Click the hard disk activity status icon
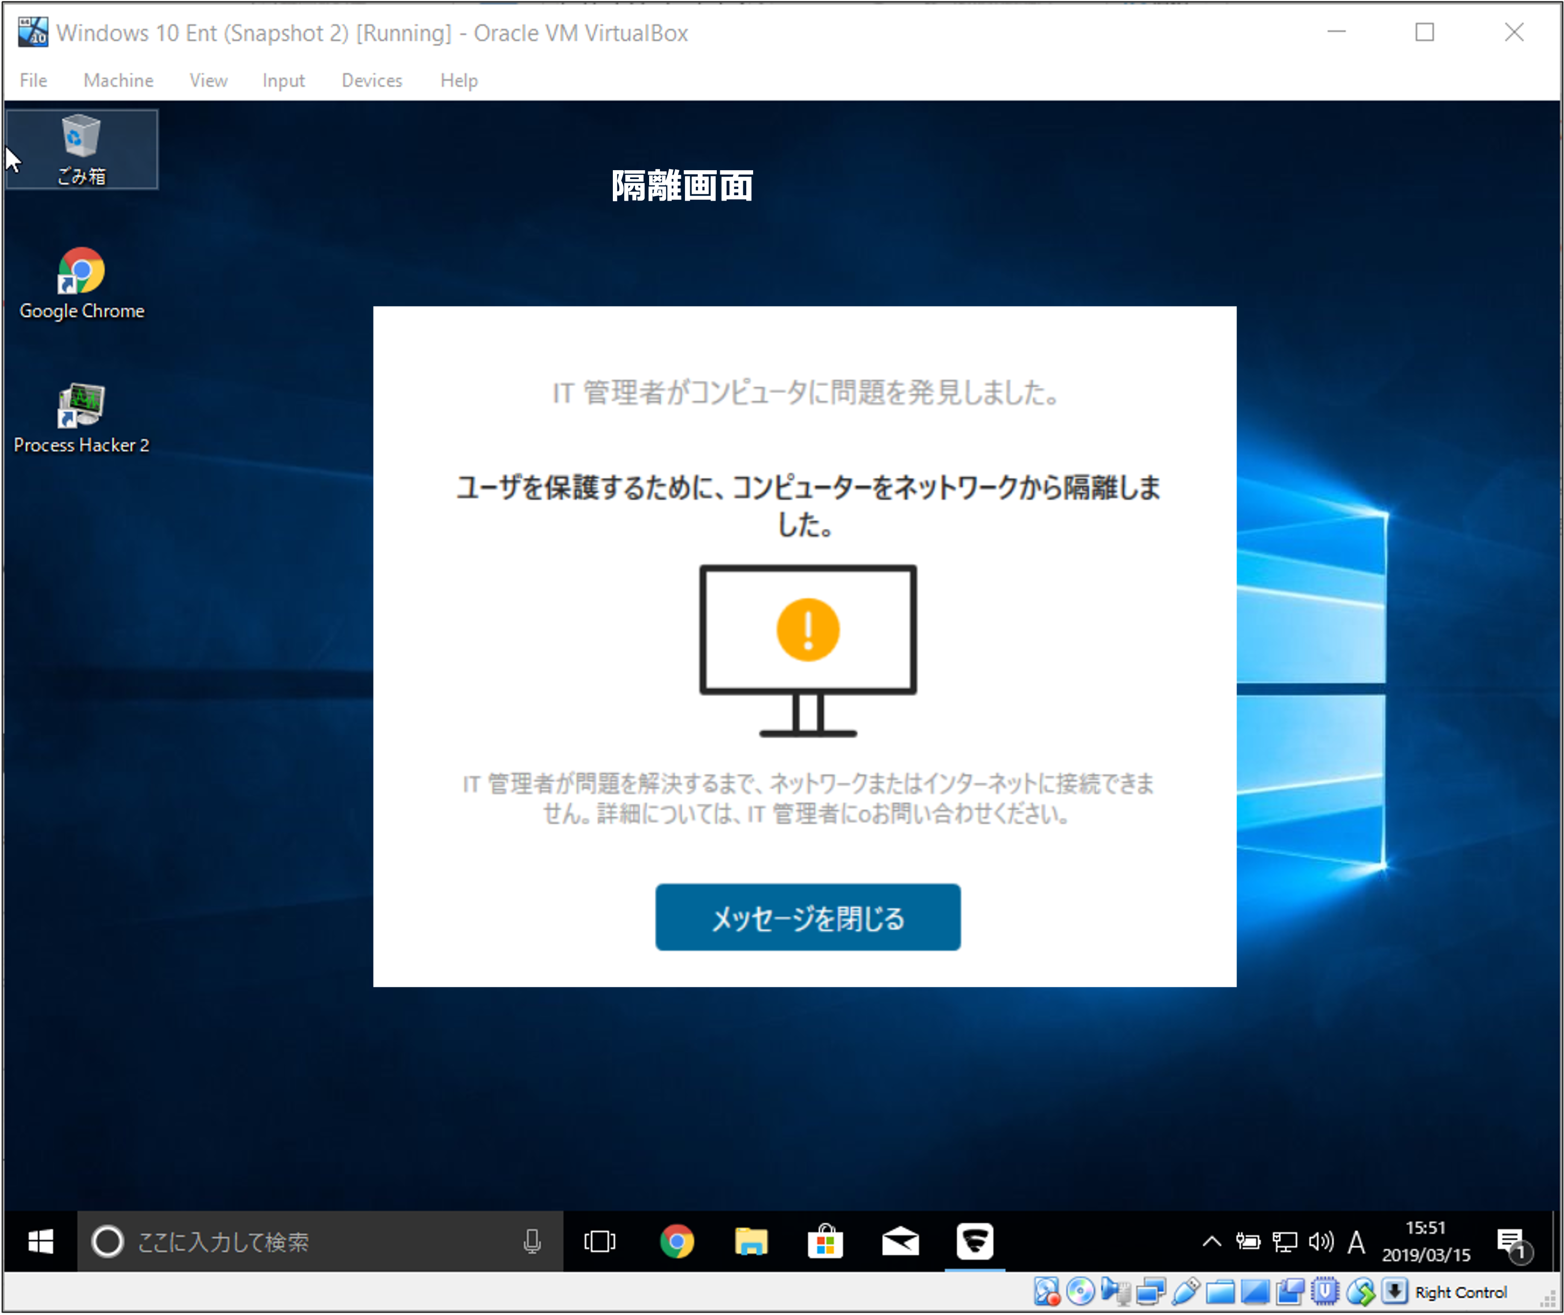This screenshot has height=1315, width=1564. click(x=1047, y=1292)
